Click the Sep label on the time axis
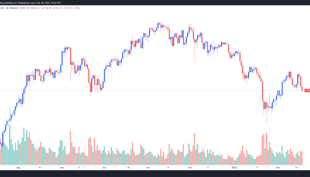This screenshot has height=177, width=310. click(62, 168)
